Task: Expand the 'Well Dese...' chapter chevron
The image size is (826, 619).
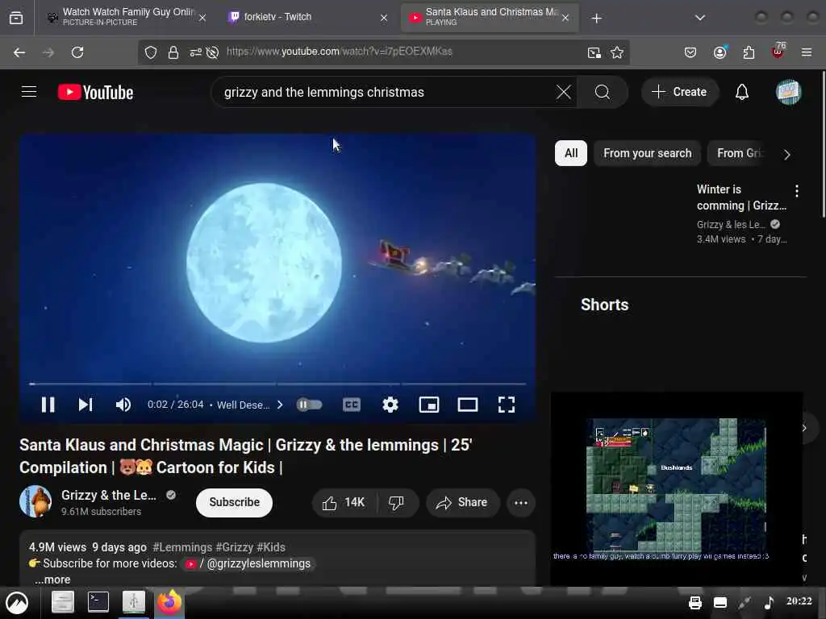Action: [280, 405]
